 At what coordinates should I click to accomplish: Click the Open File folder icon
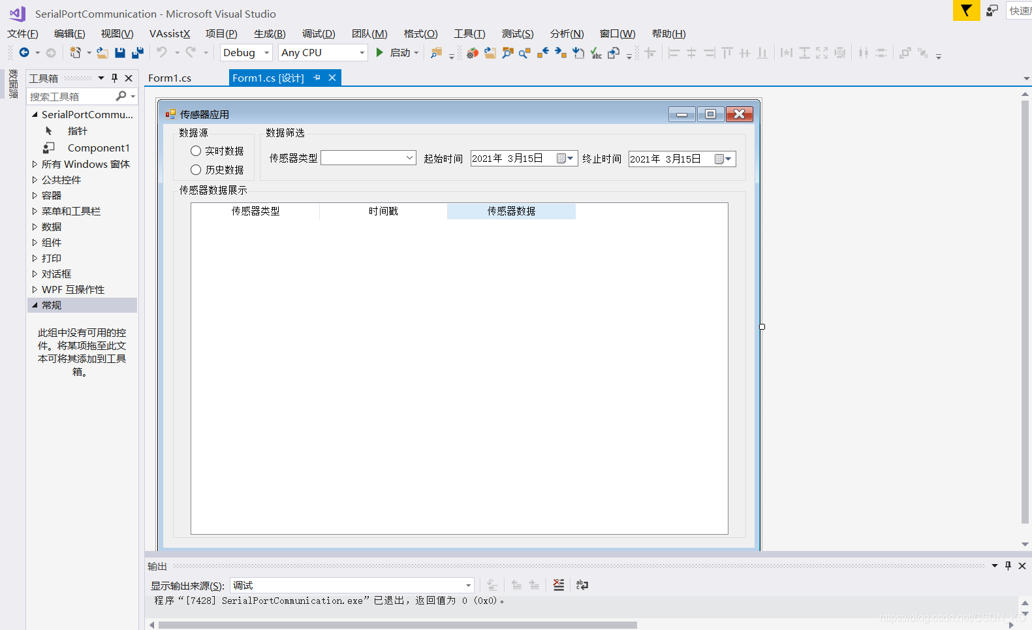(102, 53)
